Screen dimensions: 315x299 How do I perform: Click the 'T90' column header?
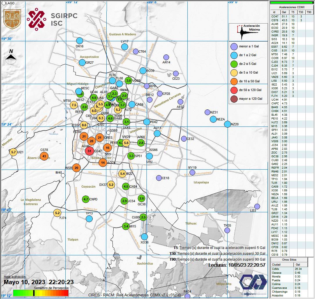(309, 12)
